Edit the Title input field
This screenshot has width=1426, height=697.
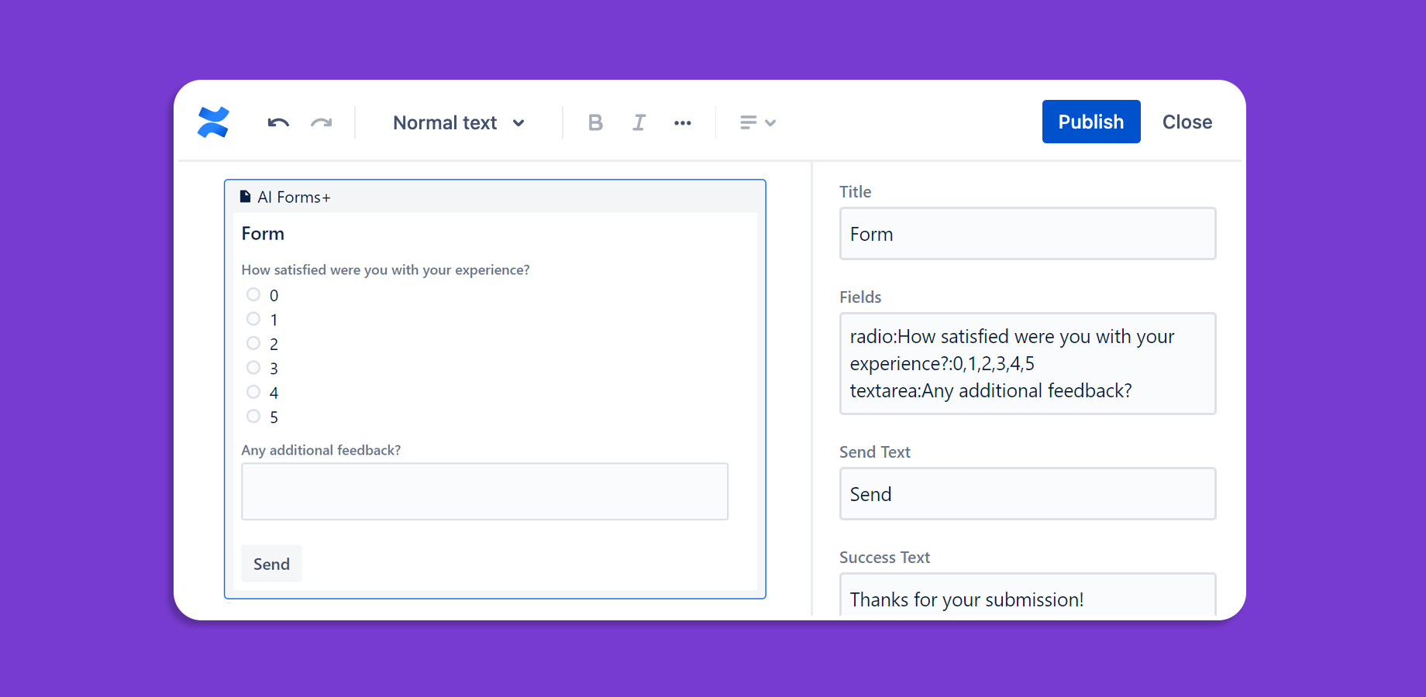[x=1027, y=234]
